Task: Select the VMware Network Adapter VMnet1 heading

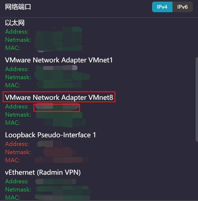Action: 59,60
